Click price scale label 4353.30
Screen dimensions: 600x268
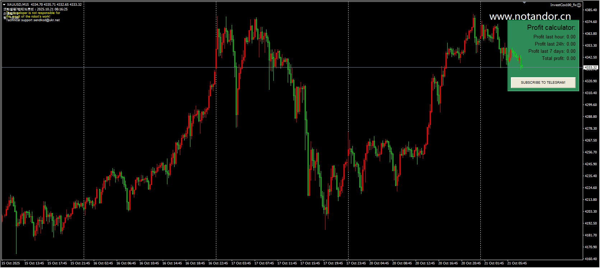coord(591,46)
